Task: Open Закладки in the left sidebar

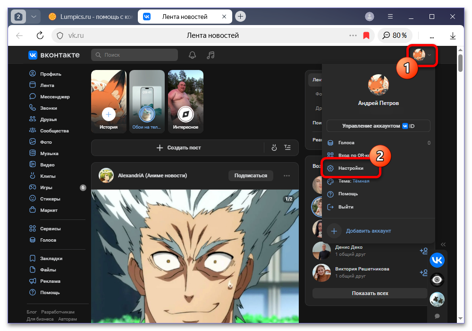Action: [46, 258]
